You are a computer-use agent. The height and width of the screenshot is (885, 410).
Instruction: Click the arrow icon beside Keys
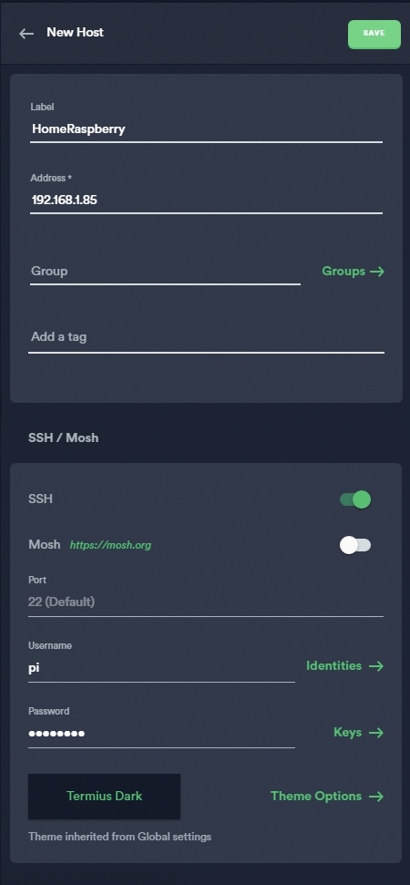coord(376,733)
